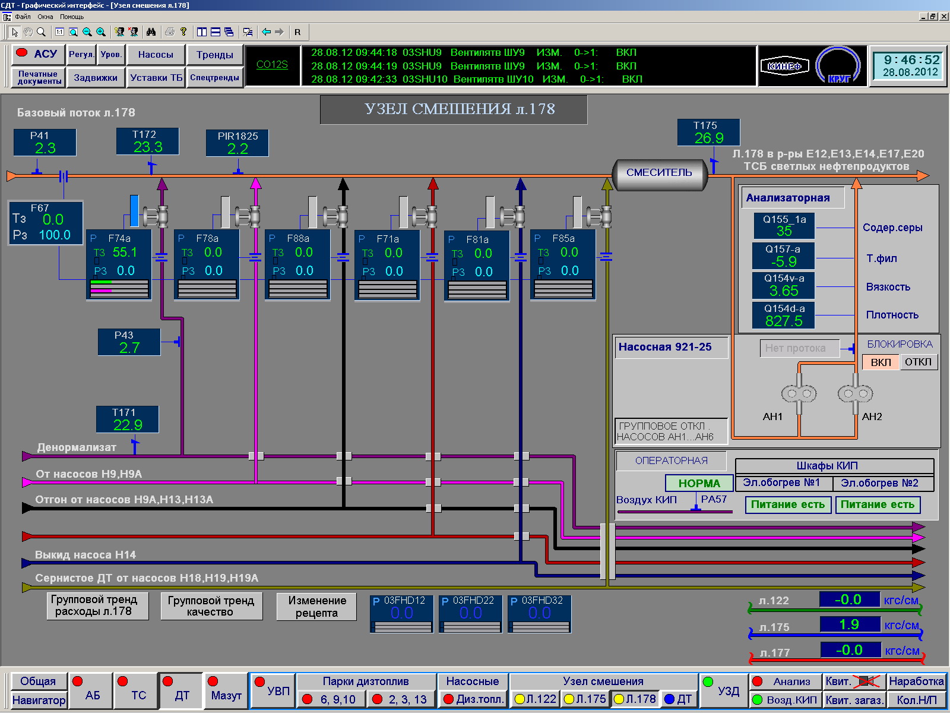Click the КРУГ gauge logo

click(838, 65)
